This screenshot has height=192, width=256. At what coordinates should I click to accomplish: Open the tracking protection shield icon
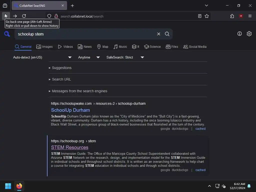tap(49, 16)
